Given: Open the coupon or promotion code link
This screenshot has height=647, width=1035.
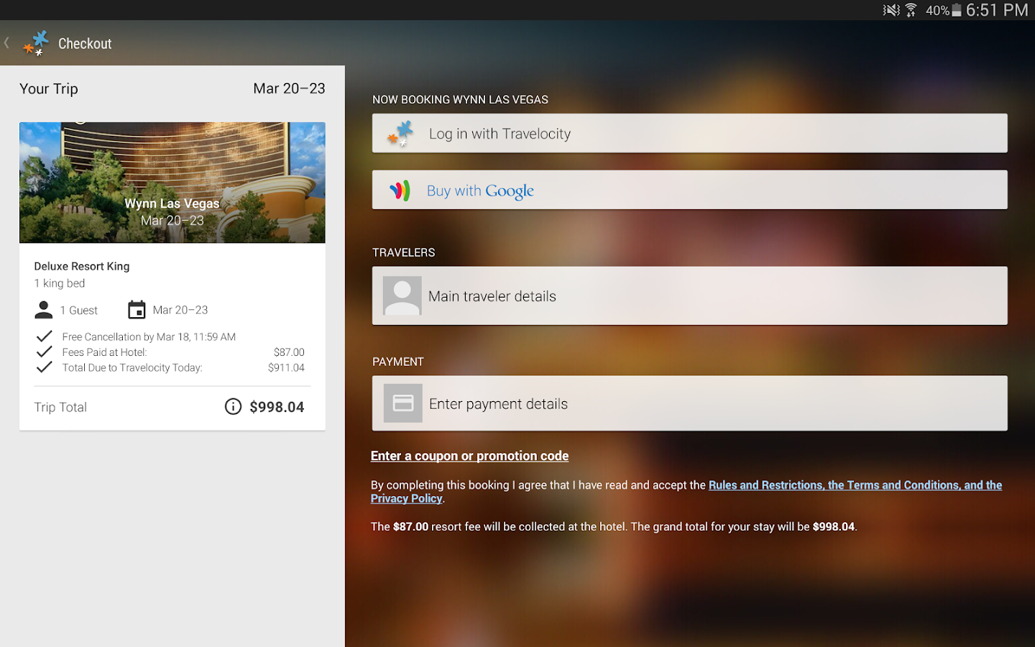Looking at the screenshot, I should click(469, 456).
